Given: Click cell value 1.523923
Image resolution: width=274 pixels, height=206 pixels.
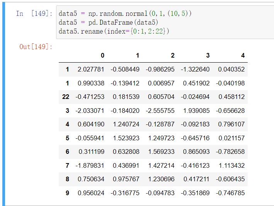Looking at the screenshot, I should pos(126,138).
